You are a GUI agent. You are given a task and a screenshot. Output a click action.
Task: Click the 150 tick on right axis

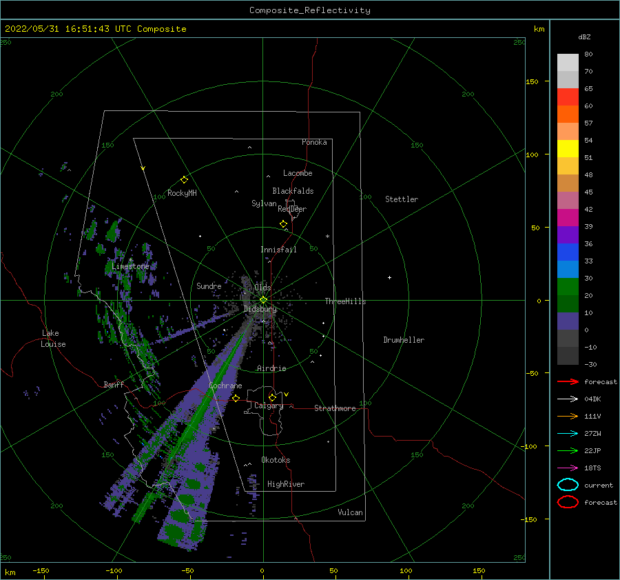click(532, 81)
